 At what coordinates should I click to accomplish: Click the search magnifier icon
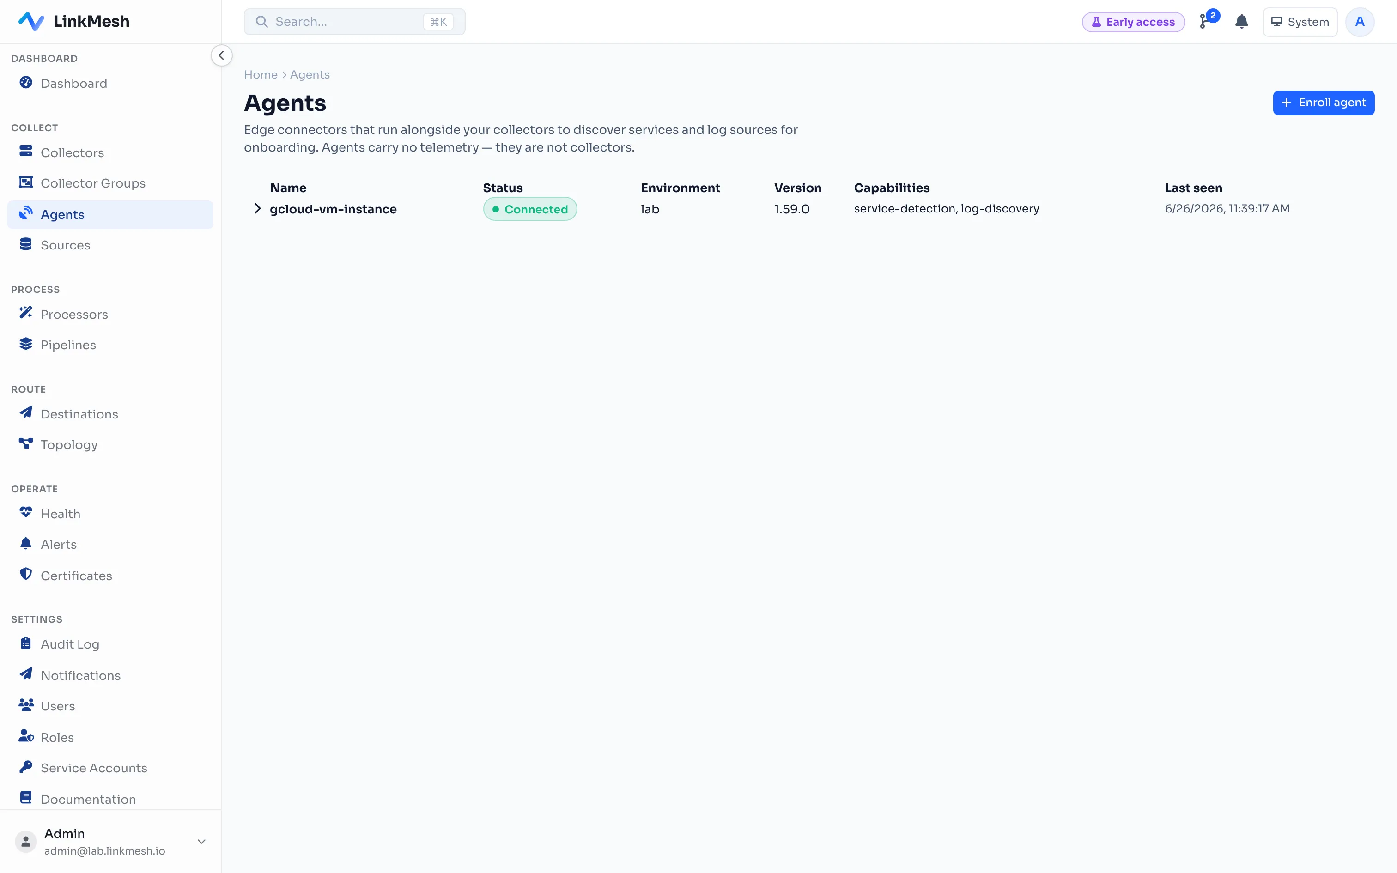[261, 22]
